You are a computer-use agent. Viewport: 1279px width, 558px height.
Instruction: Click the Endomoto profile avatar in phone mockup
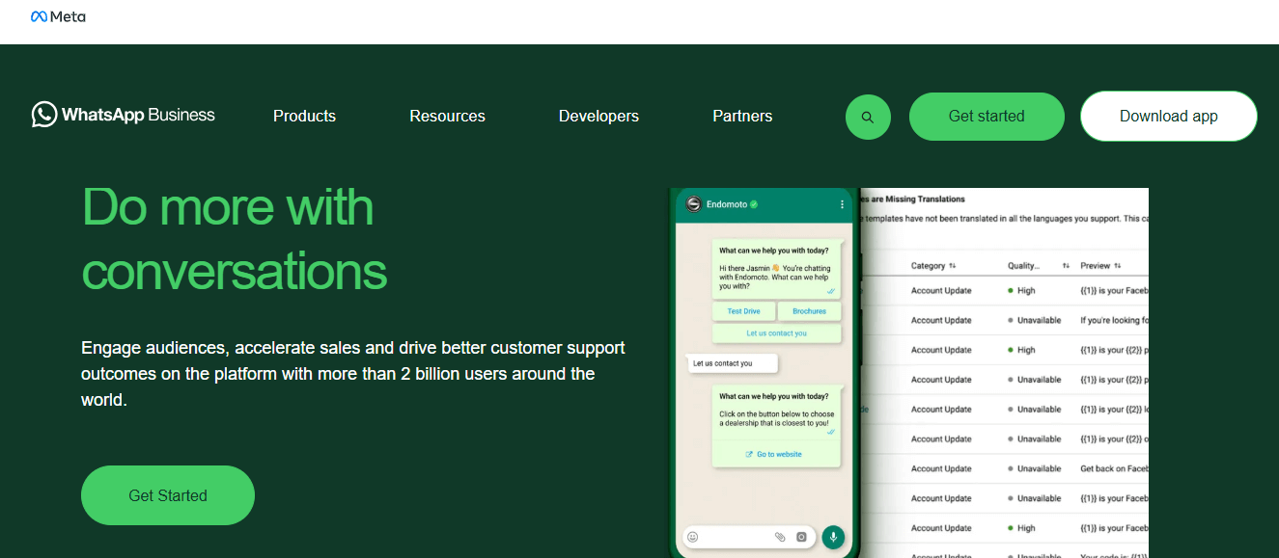pos(693,204)
